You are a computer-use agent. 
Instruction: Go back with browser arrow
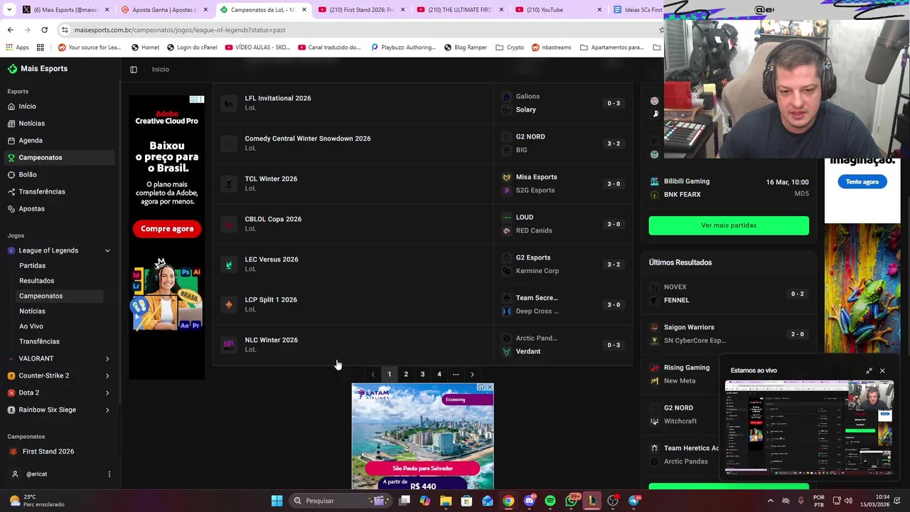(x=10, y=30)
